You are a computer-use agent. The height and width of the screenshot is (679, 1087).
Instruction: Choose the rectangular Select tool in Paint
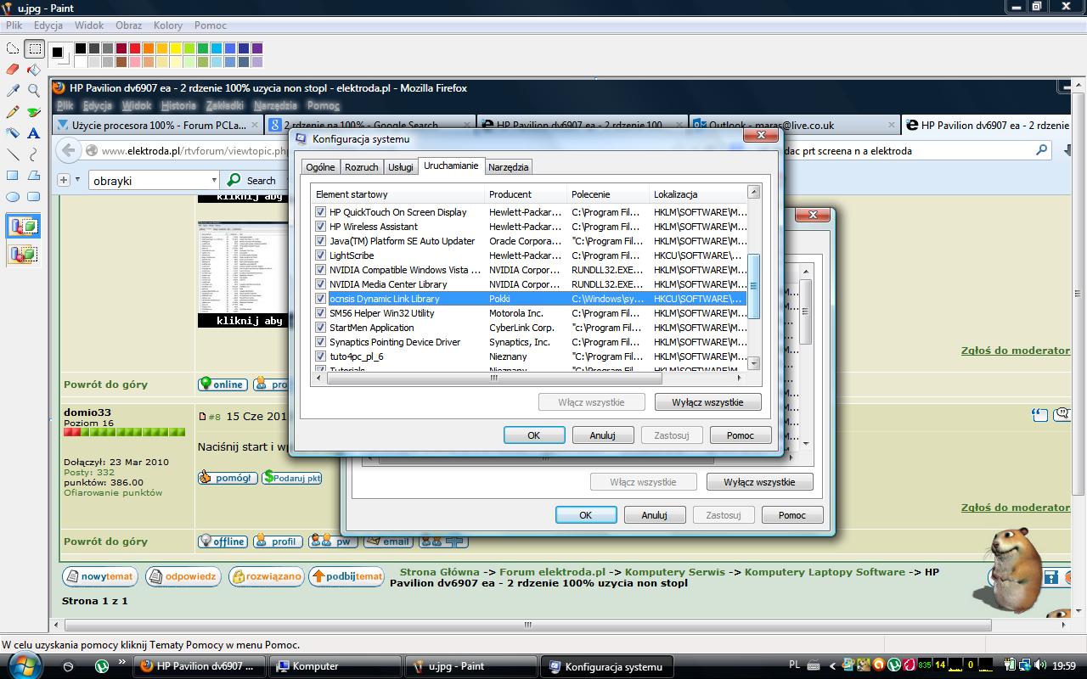34,49
